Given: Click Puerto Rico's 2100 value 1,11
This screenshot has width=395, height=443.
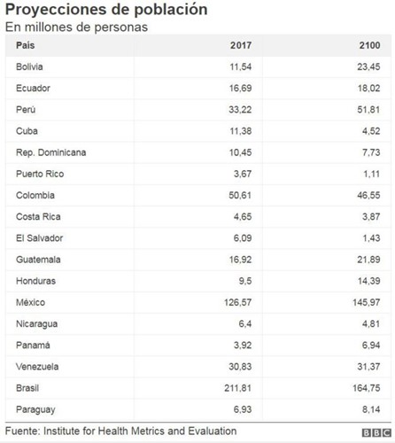Looking at the screenshot, I should coord(371,174).
